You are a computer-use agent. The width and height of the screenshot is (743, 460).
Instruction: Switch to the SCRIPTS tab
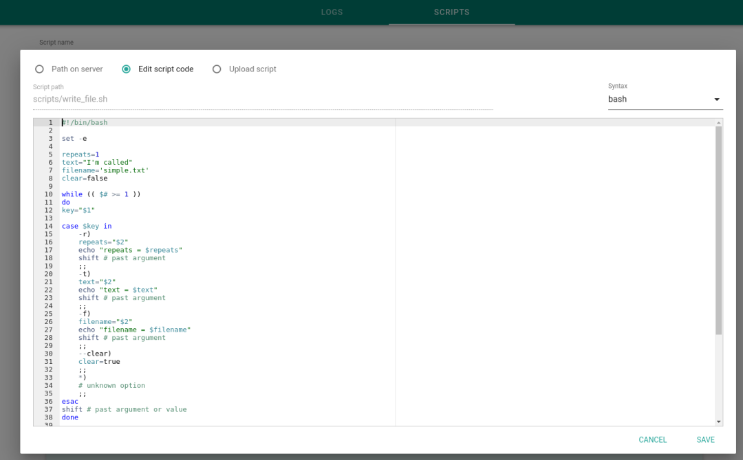(x=451, y=12)
